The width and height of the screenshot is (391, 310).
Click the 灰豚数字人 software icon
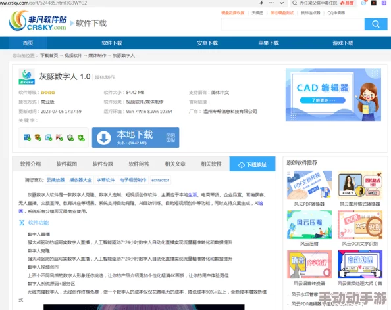tap(27, 77)
